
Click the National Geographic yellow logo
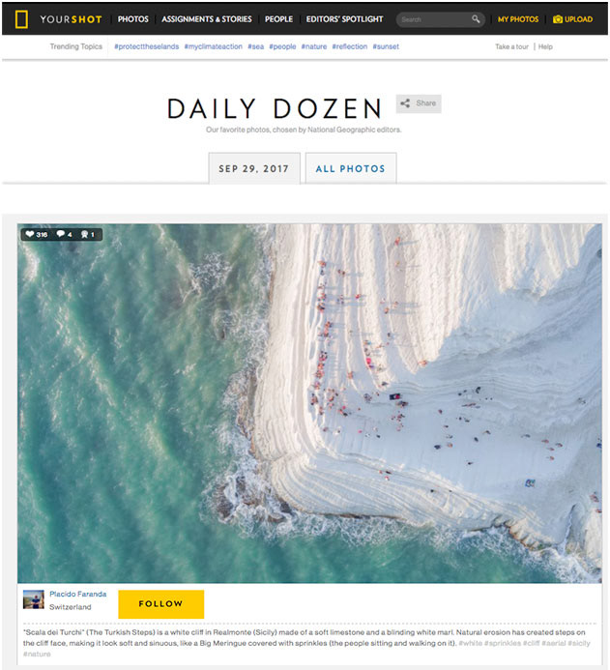(22, 19)
